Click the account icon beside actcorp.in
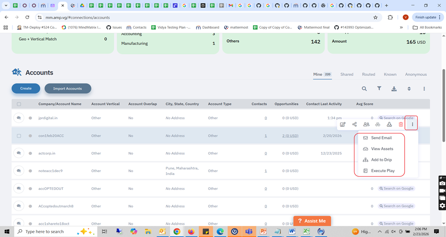The image size is (446, 237). (x=19, y=153)
